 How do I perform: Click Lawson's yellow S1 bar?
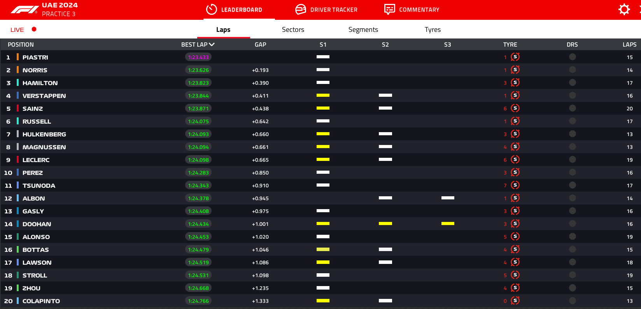tap(323, 262)
